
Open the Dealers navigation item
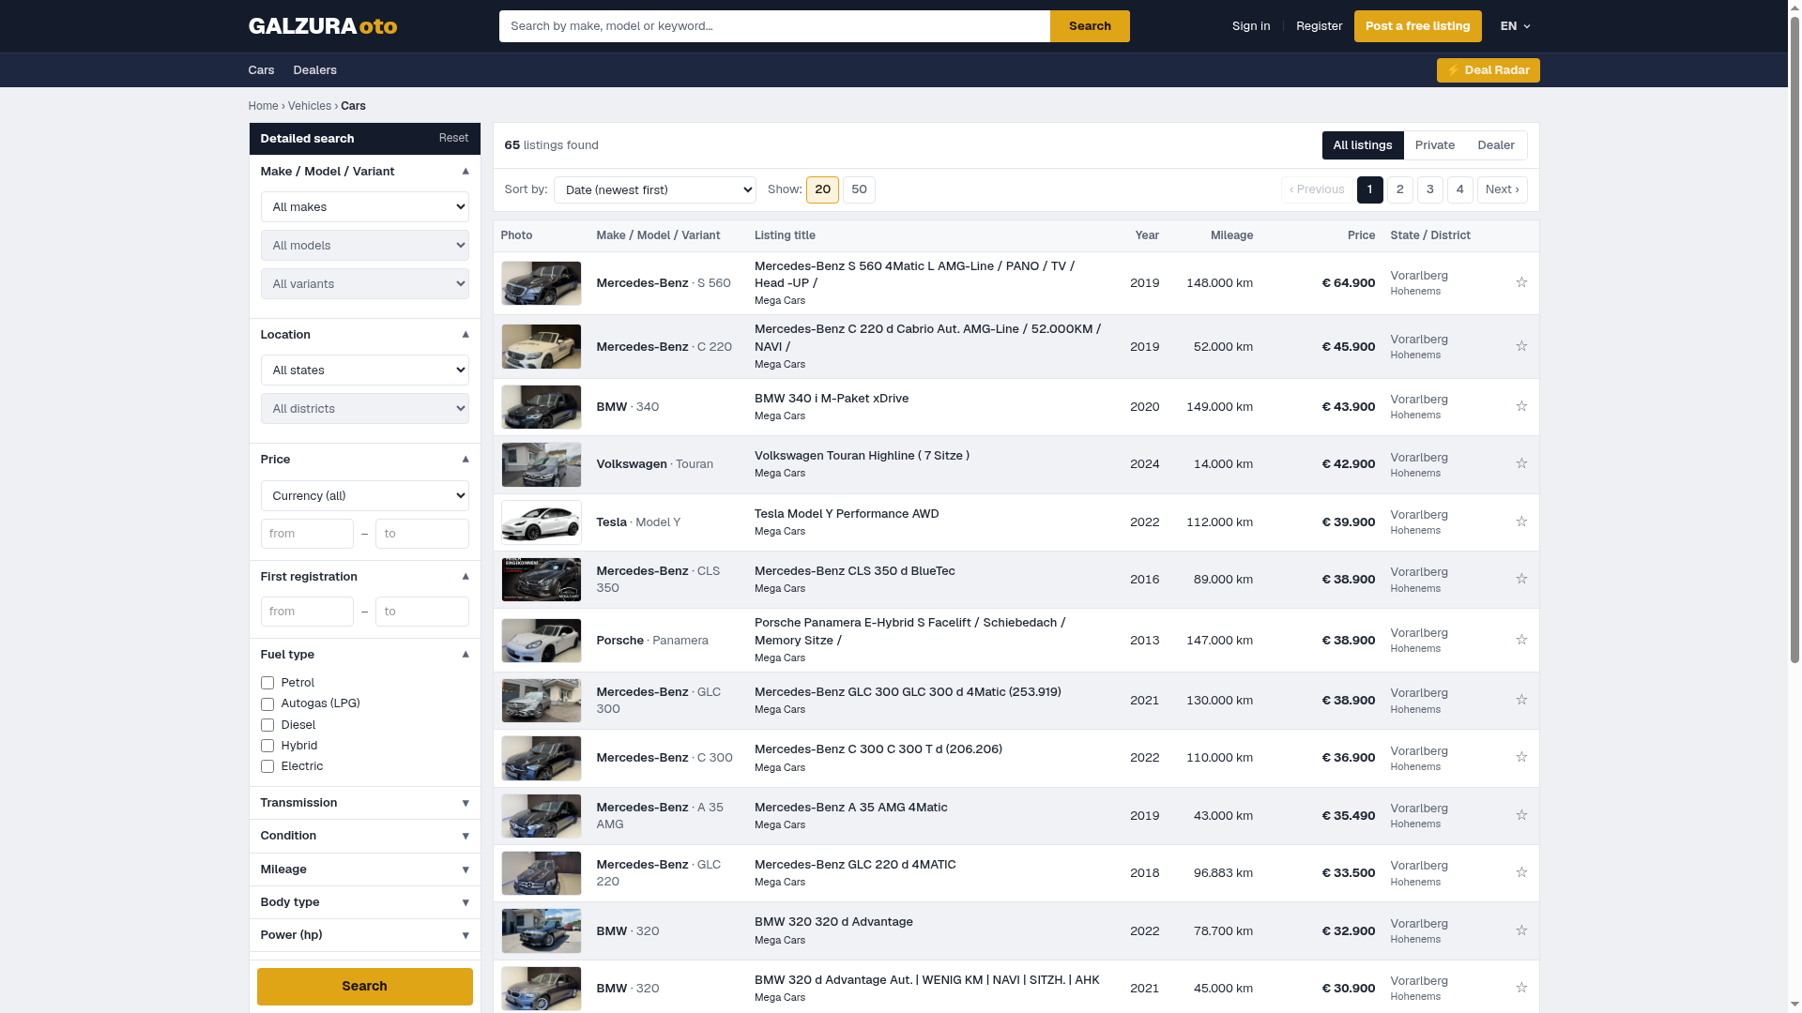(314, 70)
